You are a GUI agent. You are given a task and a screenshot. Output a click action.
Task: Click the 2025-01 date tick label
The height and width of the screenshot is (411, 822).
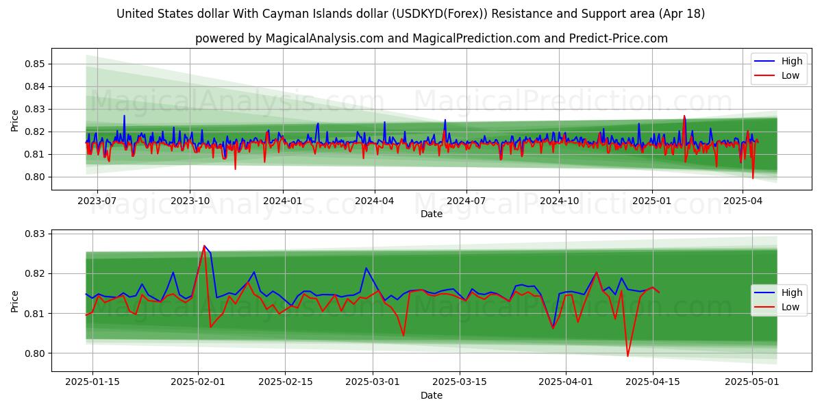click(651, 201)
